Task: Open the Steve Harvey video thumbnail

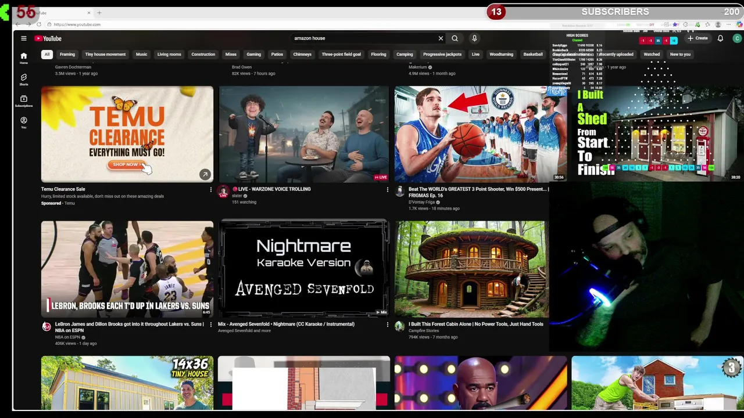Action: (481, 383)
